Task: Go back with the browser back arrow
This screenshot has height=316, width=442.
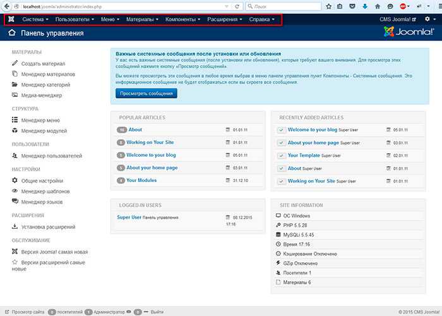Action: coord(7,6)
